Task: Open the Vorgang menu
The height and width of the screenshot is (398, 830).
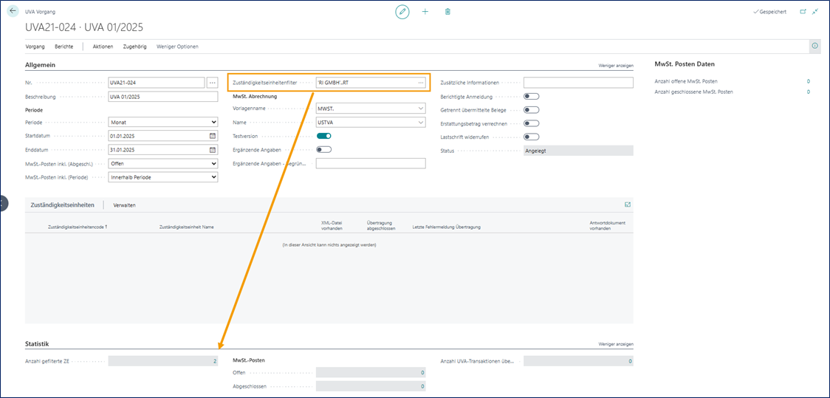Action: [35, 47]
